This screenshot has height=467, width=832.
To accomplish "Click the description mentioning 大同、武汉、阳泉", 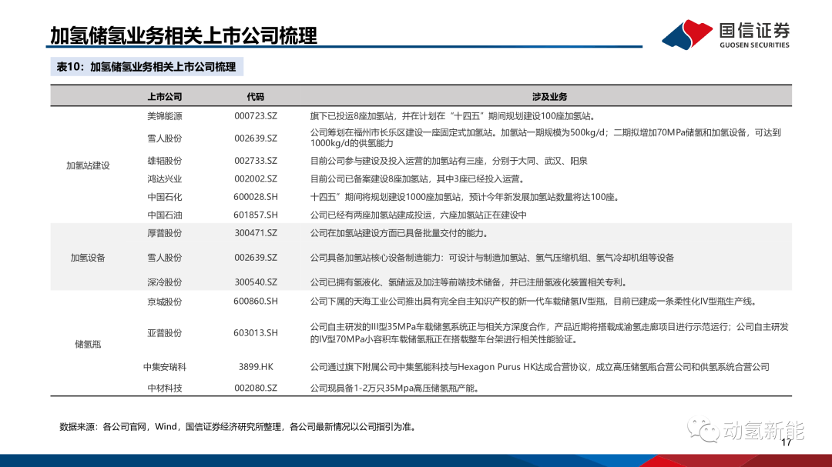I will (x=449, y=161).
